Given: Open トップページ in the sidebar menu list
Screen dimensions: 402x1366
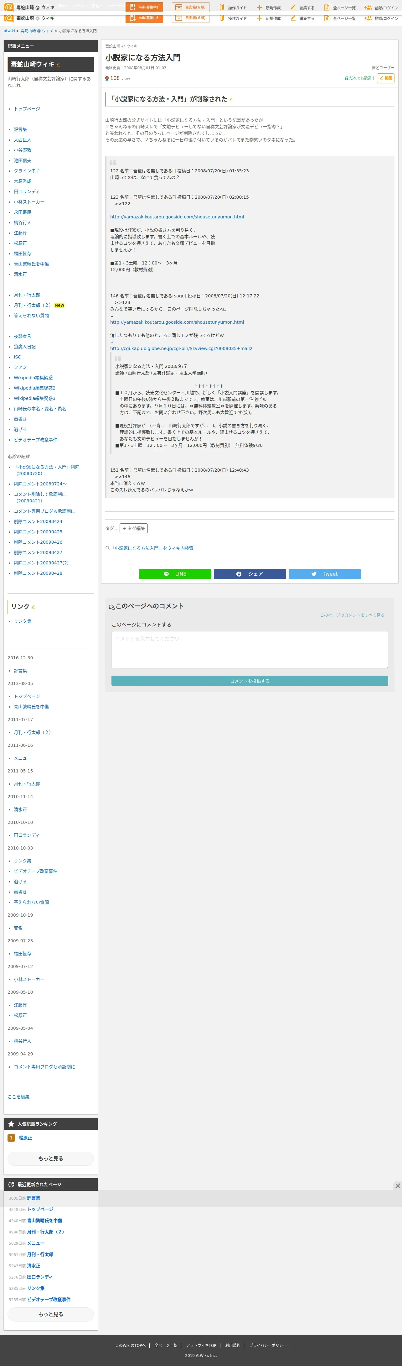Looking at the screenshot, I should pyautogui.click(x=27, y=109).
